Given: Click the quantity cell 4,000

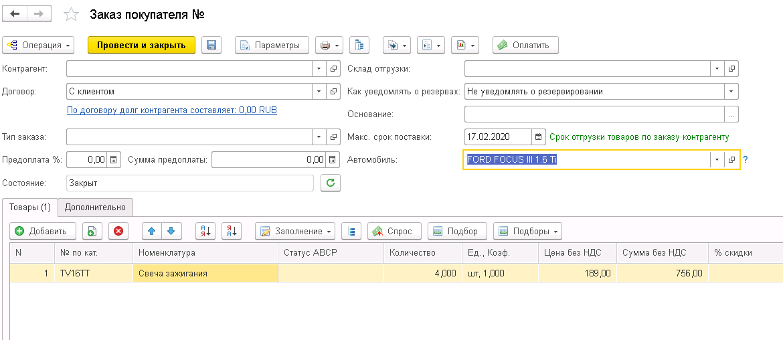Looking at the screenshot, I should (423, 273).
